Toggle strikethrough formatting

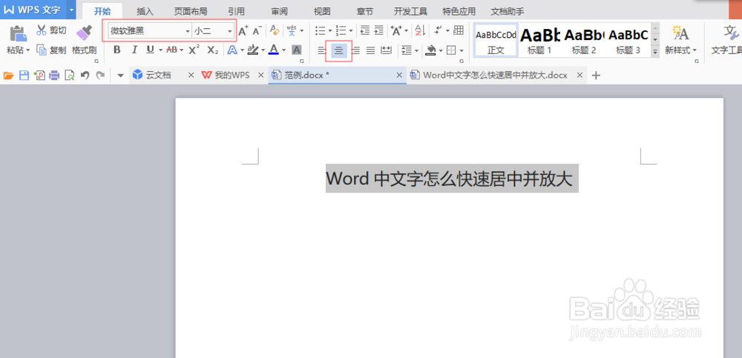172,50
